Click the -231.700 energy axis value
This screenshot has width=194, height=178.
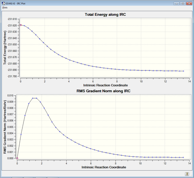tap(12, 76)
